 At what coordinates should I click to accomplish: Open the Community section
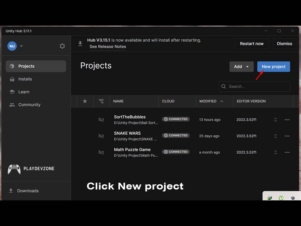click(29, 105)
